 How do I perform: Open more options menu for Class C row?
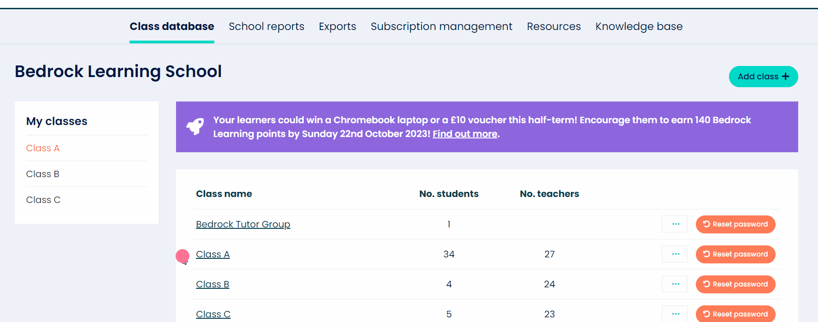pos(676,314)
